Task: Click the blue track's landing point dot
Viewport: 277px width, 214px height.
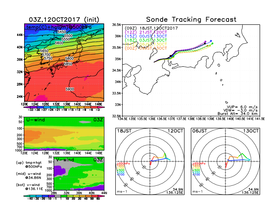Action: coord(211,41)
